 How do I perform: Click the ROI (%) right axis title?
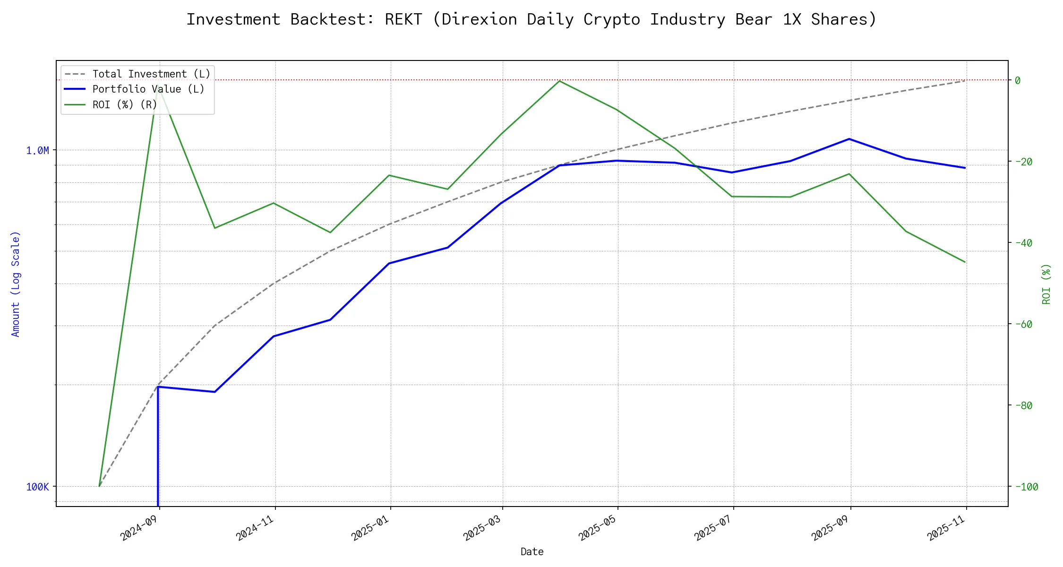point(1046,284)
